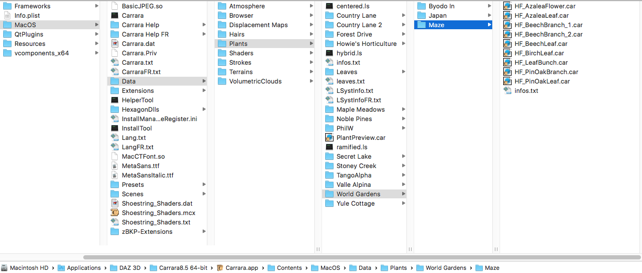Click the hybrid.ls file icon
The height and width of the screenshot is (273, 642).
(329, 53)
